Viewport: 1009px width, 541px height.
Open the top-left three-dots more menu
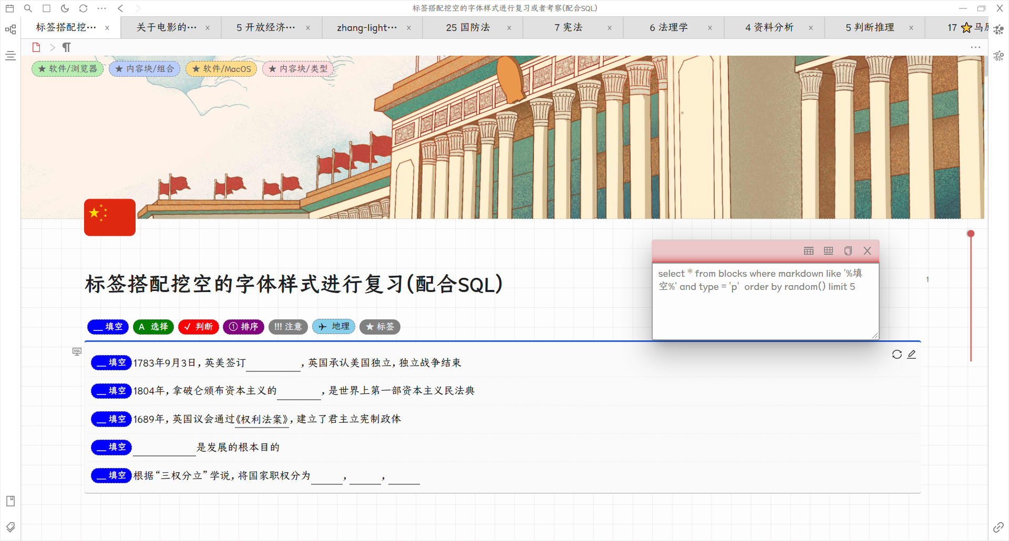click(x=102, y=8)
